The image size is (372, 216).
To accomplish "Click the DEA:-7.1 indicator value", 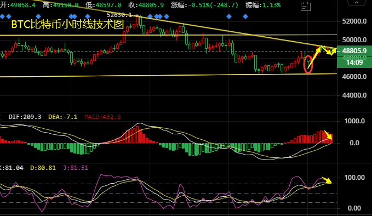I will point(63,117).
